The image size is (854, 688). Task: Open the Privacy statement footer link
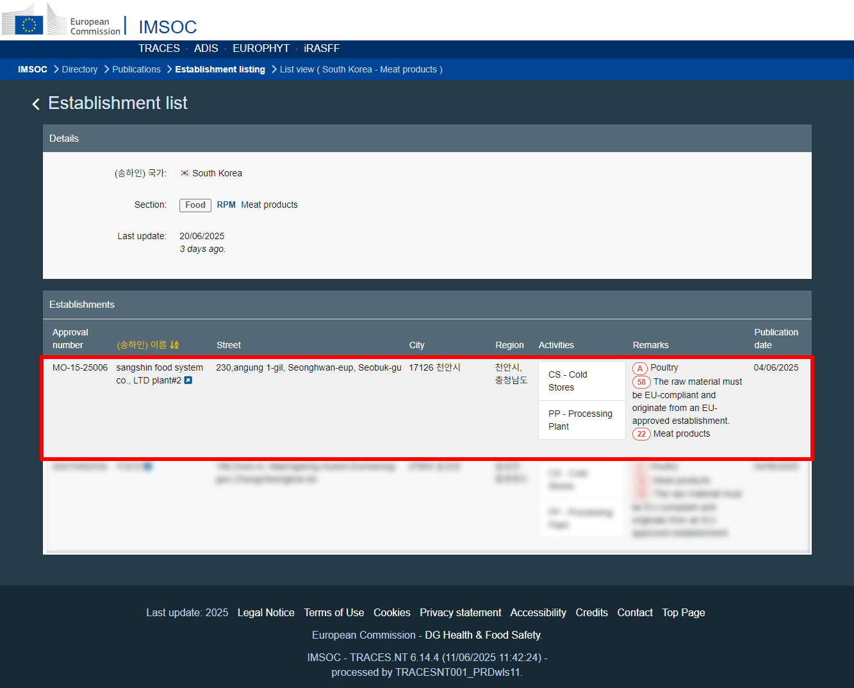(x=460, y=613)
